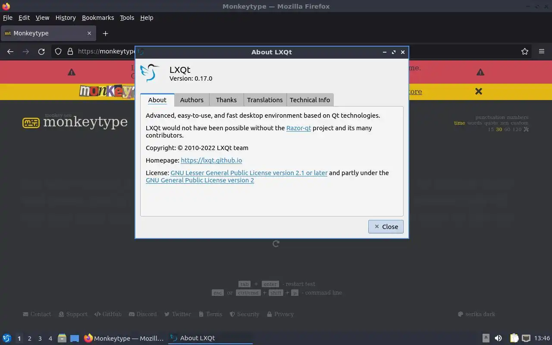Screen dimensions: 552x345
Task: Open the View menu
Action: point(42,18)
